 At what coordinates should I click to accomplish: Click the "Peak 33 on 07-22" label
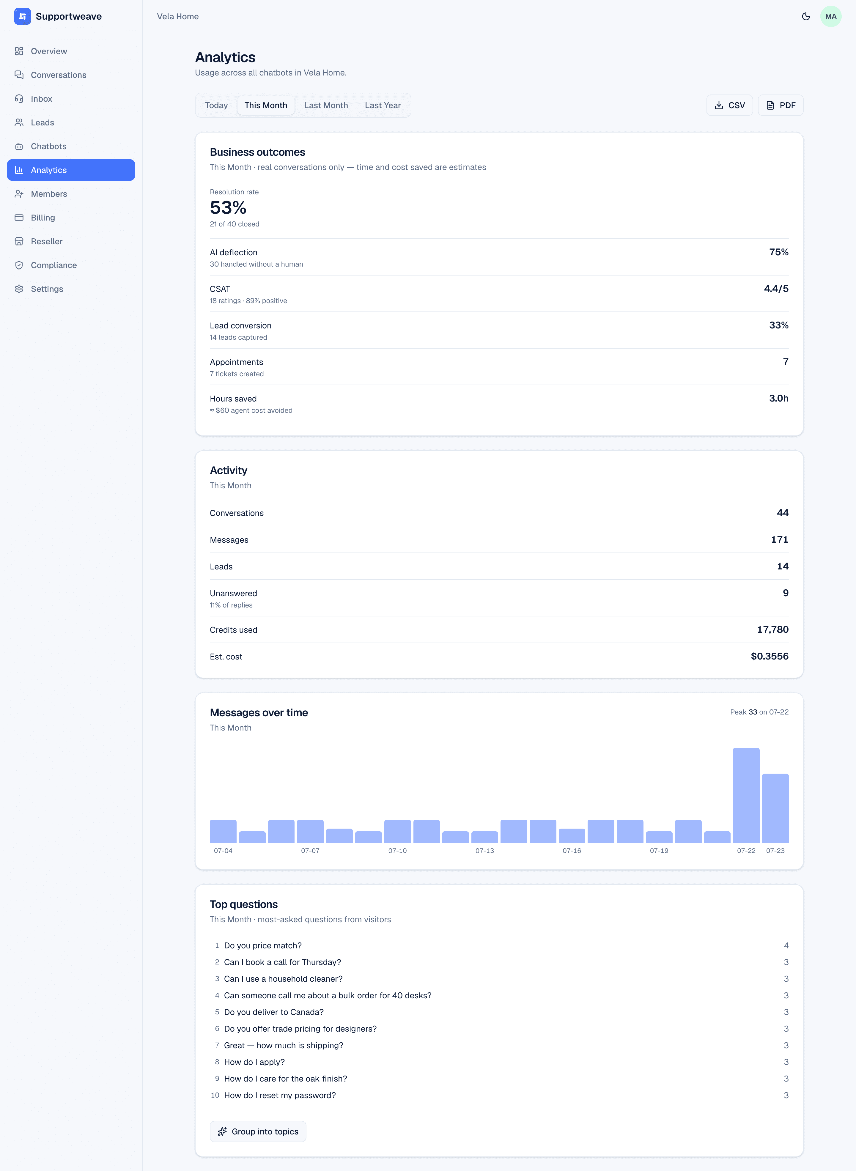click(x=759, y=712)
